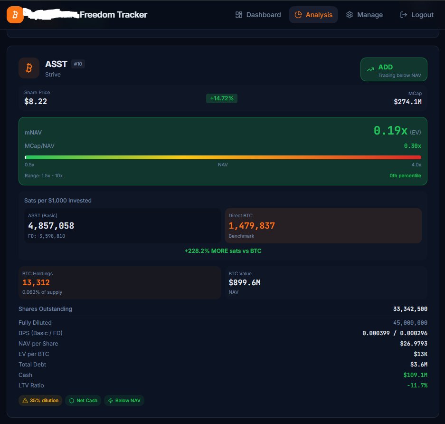
Task: Click the Sats per $1,000 Invested heading
Action: coord(58,201)
